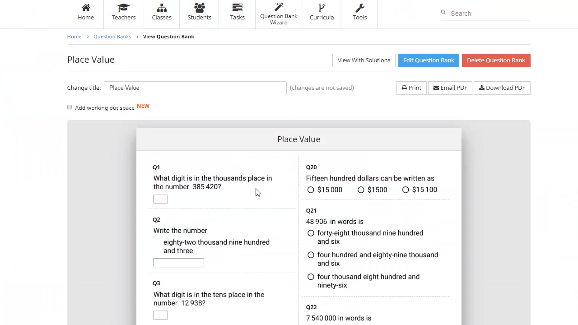578x325 pixels.
Task: Open the Question Banks breadcrumb link
Action: (112, 37)
